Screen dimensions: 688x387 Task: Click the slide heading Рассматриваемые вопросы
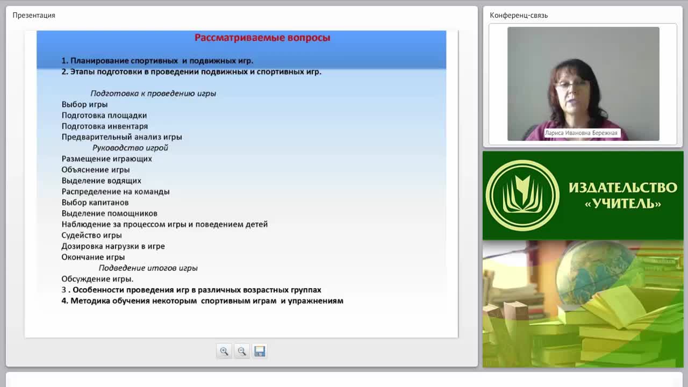pyautogui.click(x=262, y=38)
